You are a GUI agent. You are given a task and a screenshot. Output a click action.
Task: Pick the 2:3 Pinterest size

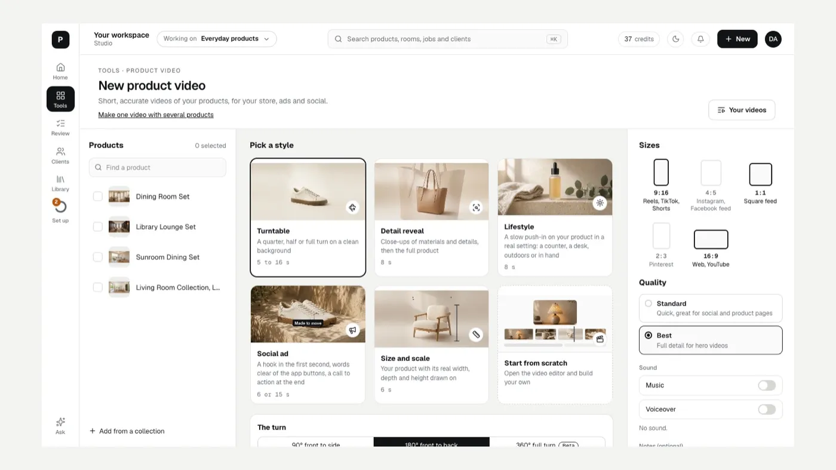661,236
